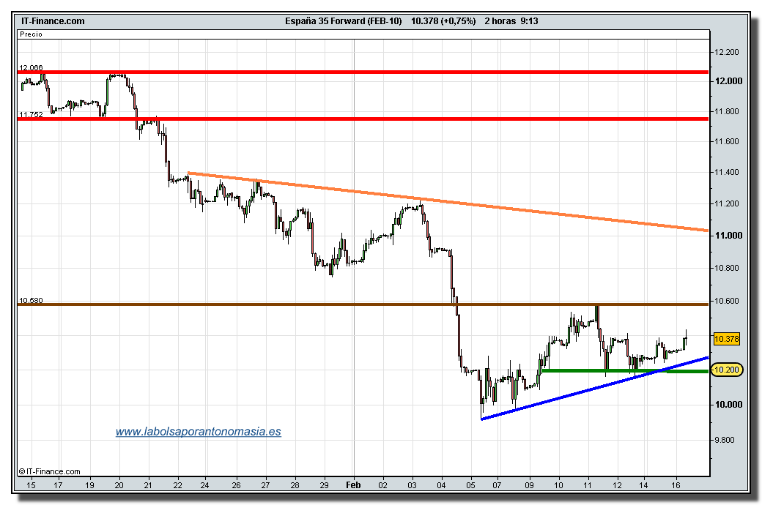Click the 11.800 price axis value
The height and width of the screenshot is (505, 762).
coord(727,111)
